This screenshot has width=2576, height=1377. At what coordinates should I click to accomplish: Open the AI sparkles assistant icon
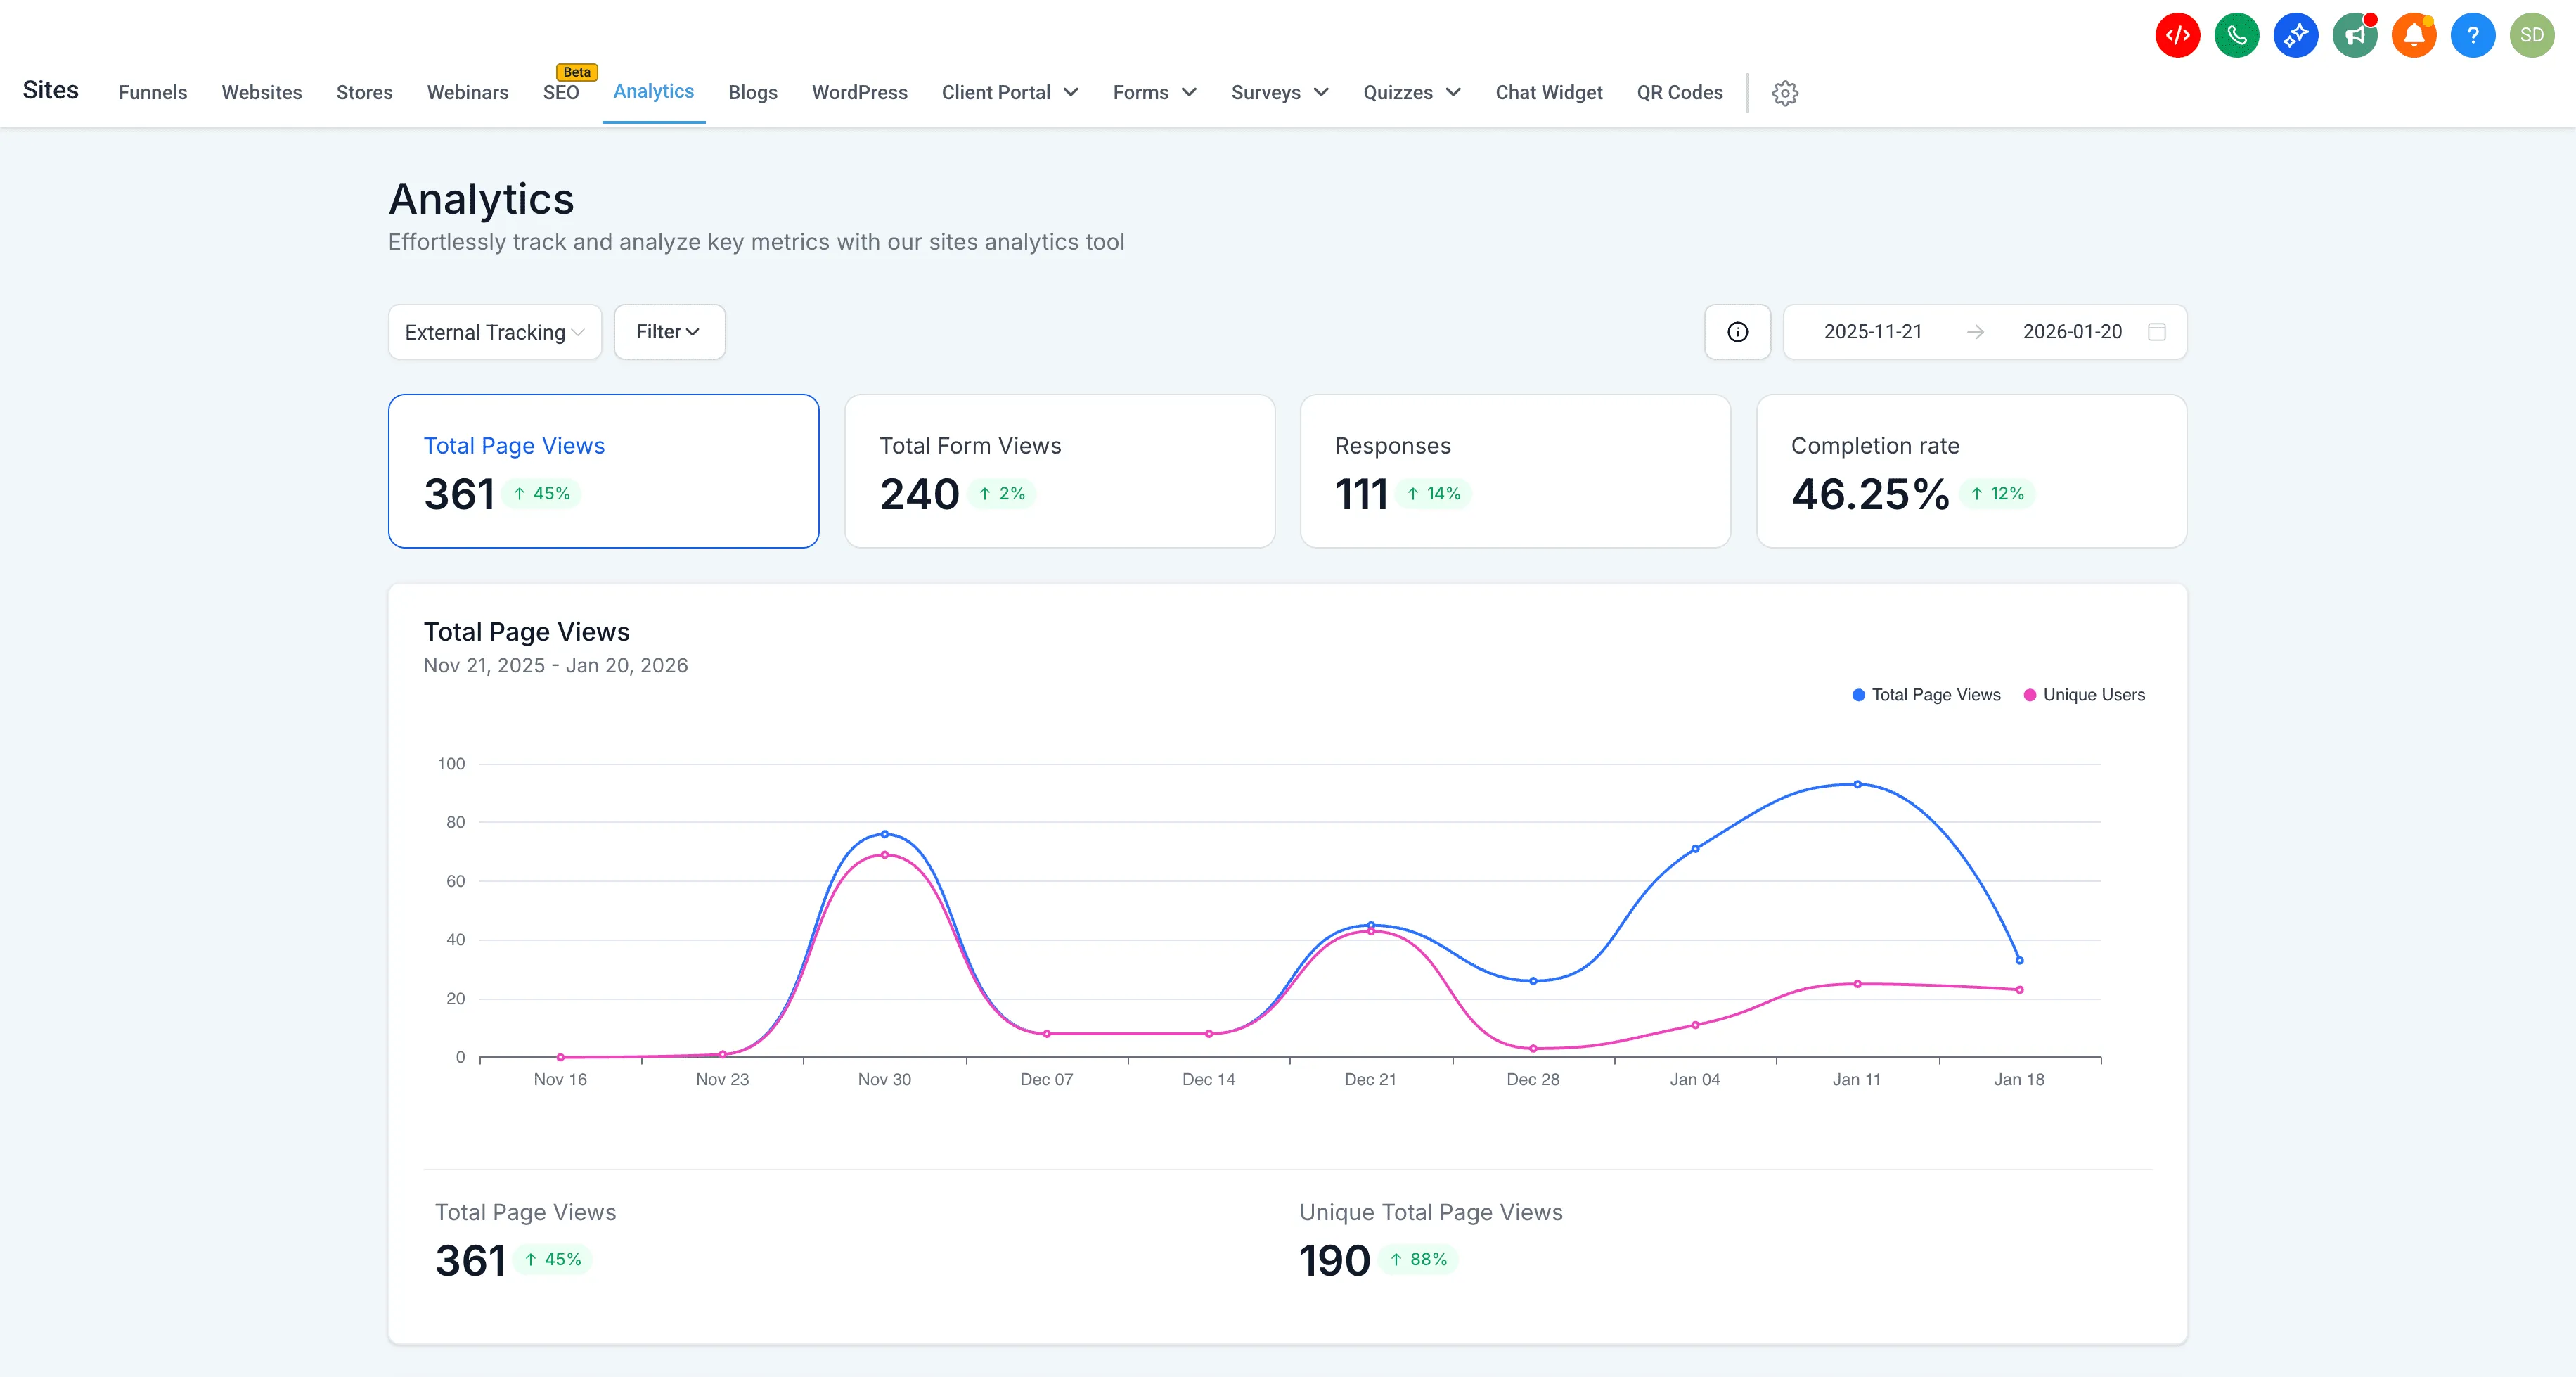[2296, 35]
